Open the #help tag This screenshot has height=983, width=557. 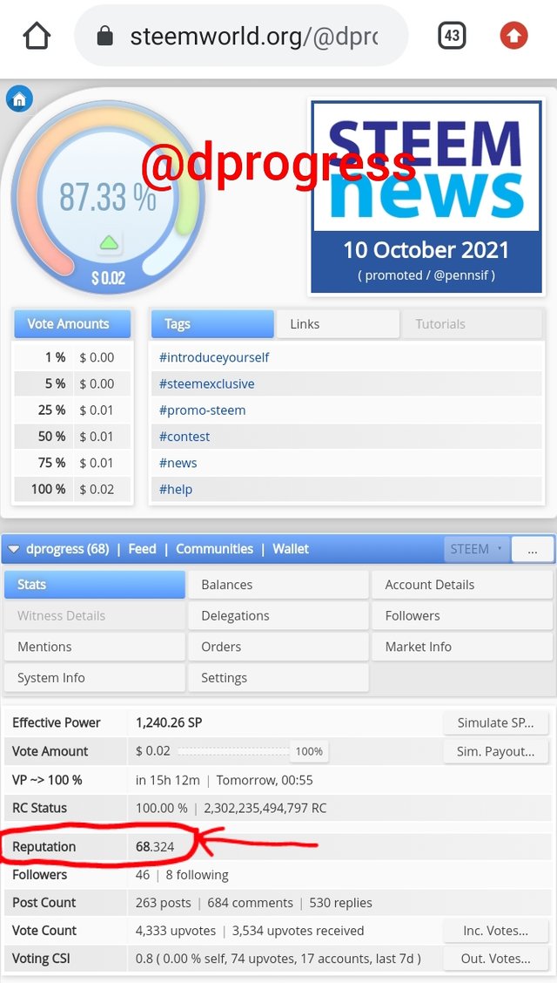pyautogui.click(x=175, y=489)
